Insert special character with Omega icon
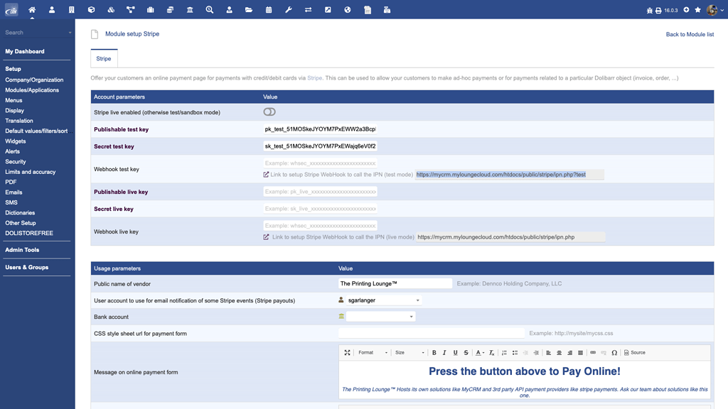This screenshot has width=728, height=409. tap(614, 353)
